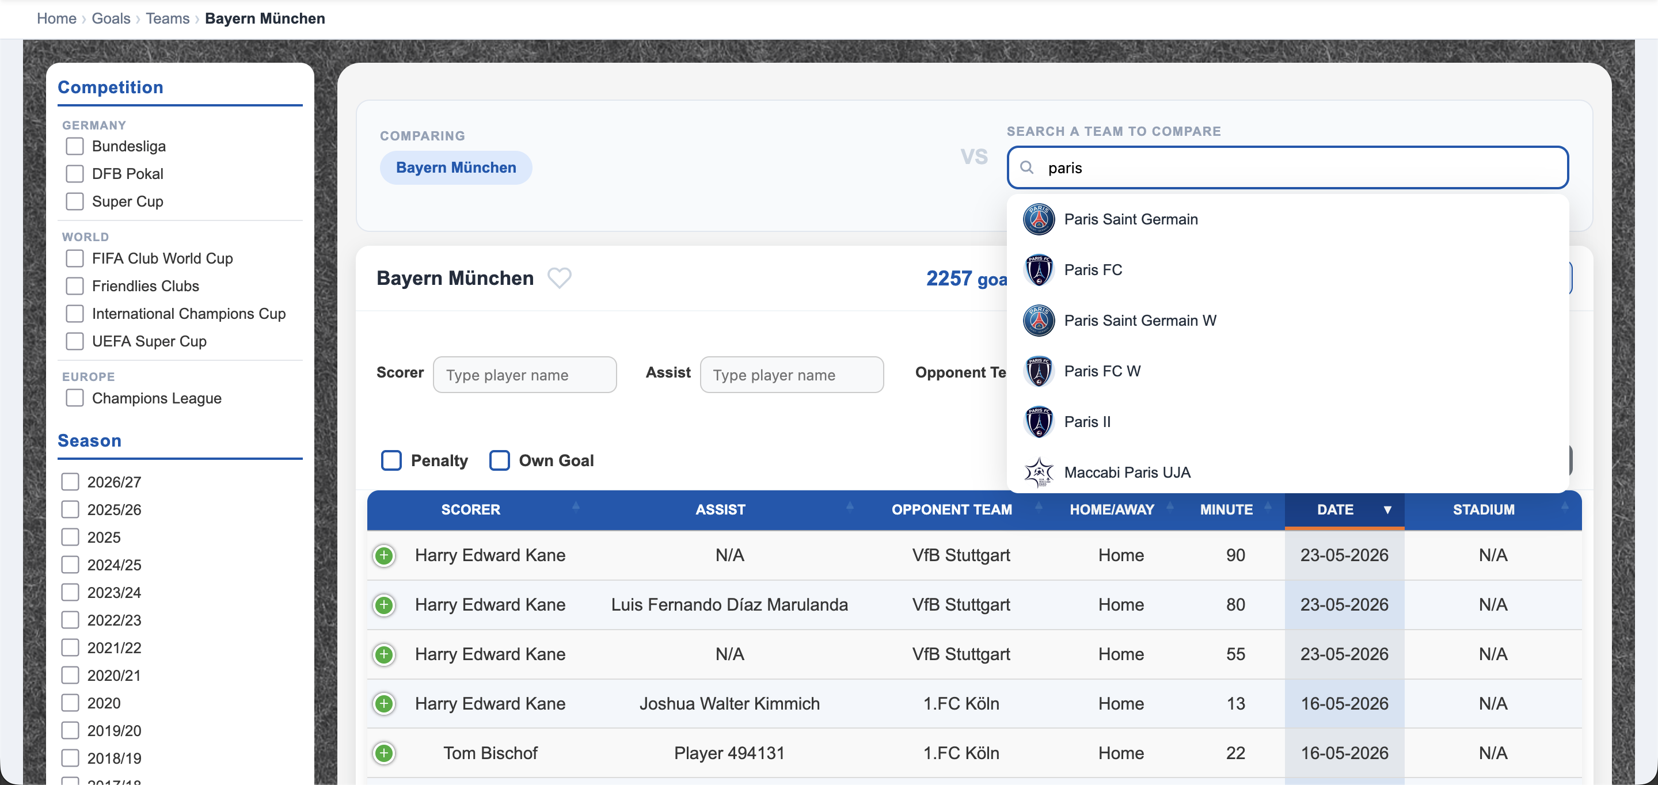Click the magnifier icon in team search
The image size is (1658, 785).
pos(1027,168)
